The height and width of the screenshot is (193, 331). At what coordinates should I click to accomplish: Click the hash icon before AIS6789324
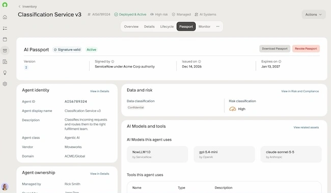89,14
